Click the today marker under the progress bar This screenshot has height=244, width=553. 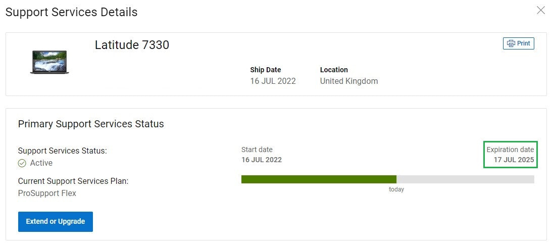(396, 189)
